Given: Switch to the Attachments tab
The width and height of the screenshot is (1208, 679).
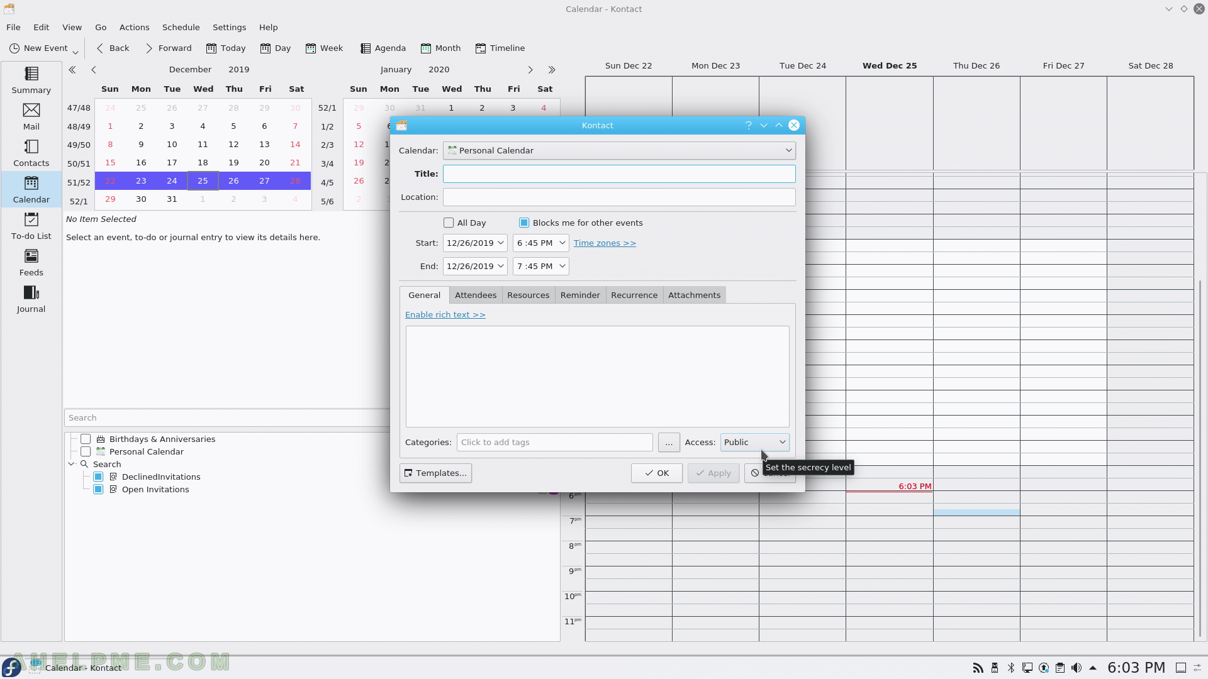Looking at the screenshot, I should click(x=694, y=295).
